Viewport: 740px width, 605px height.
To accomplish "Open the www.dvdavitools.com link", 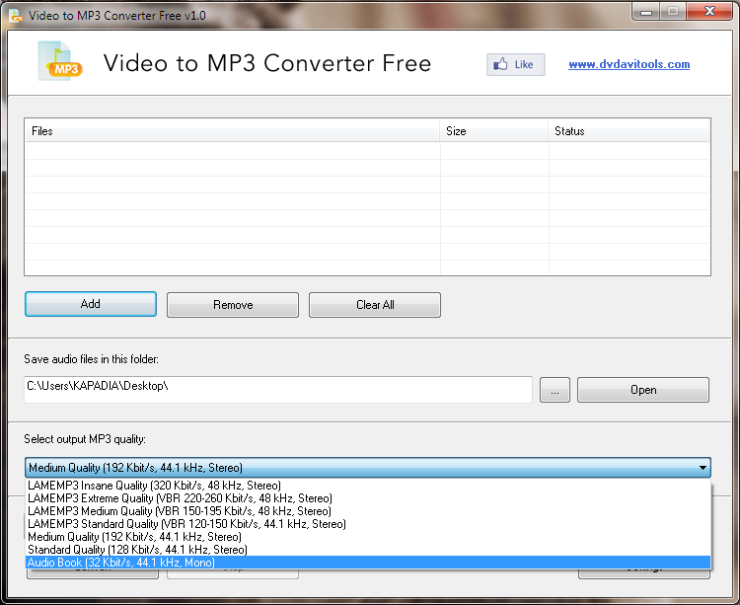I will tap(629, 64).
